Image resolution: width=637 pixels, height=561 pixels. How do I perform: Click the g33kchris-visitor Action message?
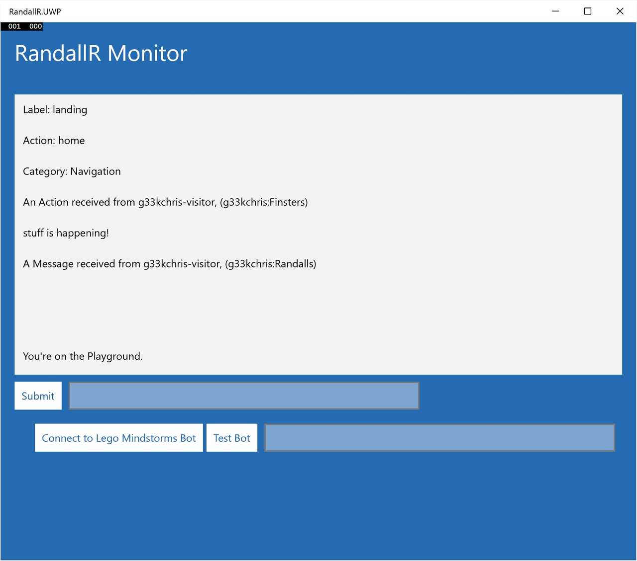tap(165, 202)
